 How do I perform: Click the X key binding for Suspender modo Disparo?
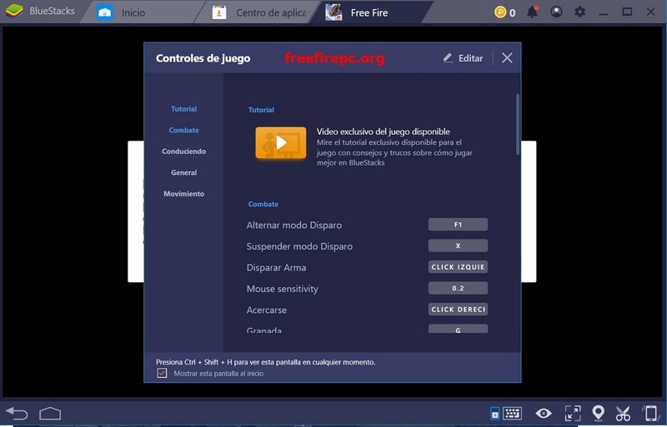coord(458,246)
